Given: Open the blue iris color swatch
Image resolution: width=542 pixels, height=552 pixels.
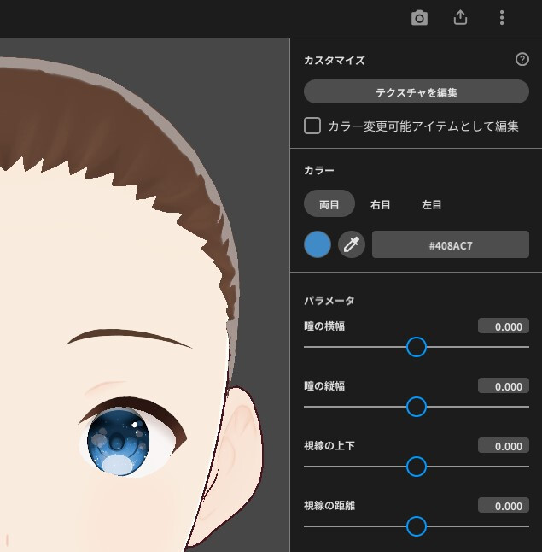Looking at the screenshot, I should tap(318, 245).
